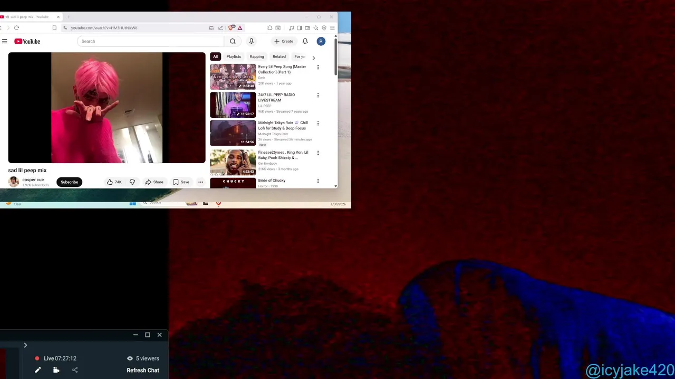Image resolution: width=675 pixels, height=379 pixels.
Task: Click the share page icon in address bar
Action: click(220, 28)
